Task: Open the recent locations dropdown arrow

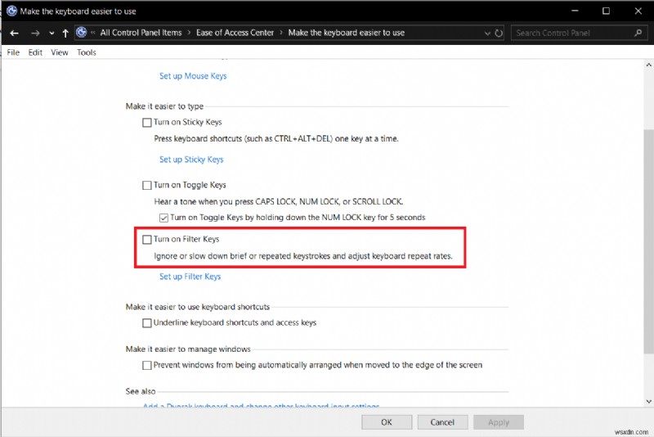Action: [52, 34]
